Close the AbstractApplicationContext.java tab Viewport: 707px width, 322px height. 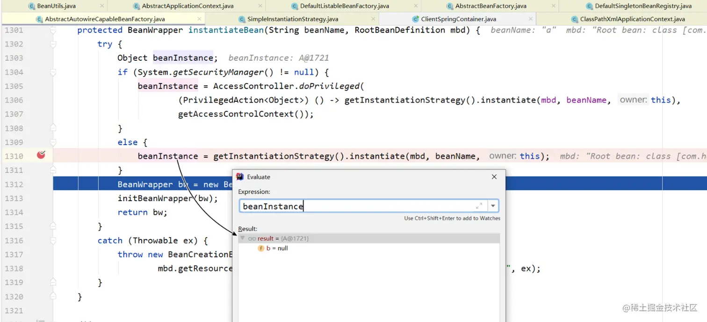(260, 6)
